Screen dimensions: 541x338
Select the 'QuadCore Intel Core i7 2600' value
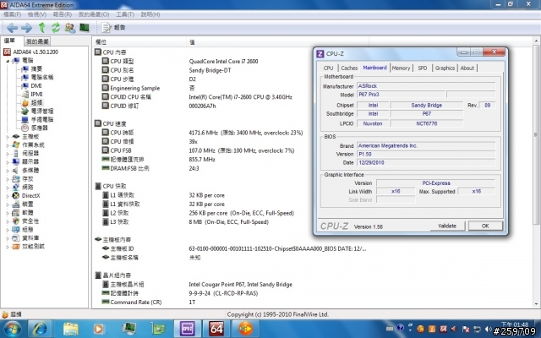tap(223, 62)
